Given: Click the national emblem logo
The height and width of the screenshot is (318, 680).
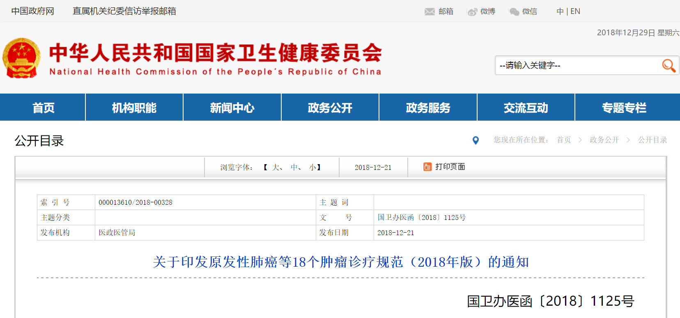Looking at the screenshot, I should tap(21, 58).
